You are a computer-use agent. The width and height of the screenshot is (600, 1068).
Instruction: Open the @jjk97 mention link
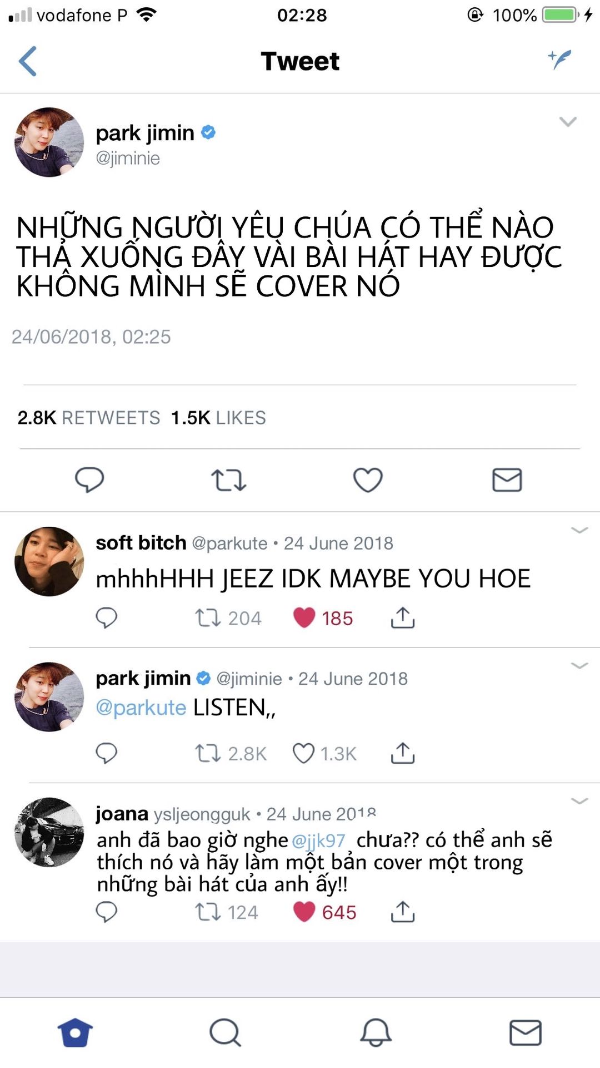318,840
